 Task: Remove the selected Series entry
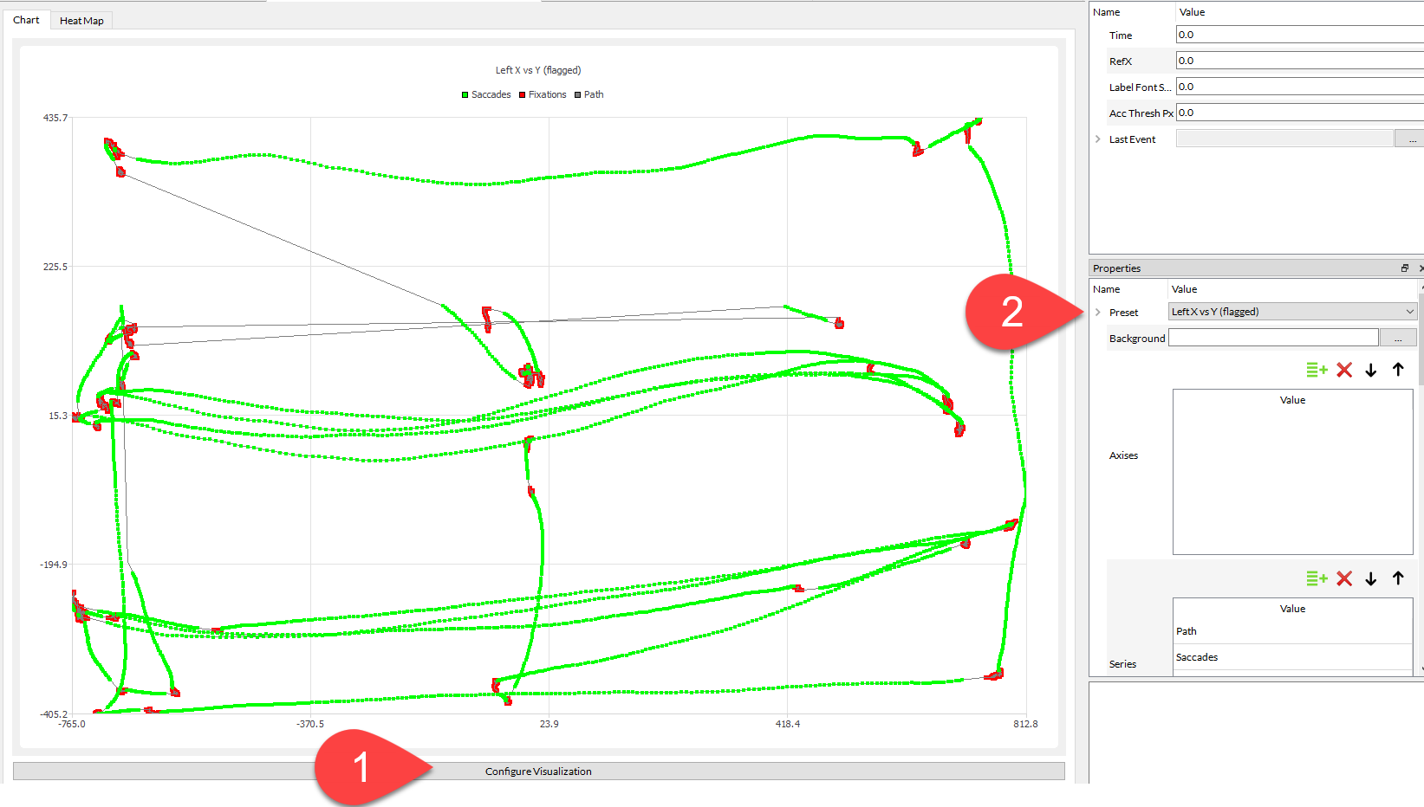(x=1344, y=578)
